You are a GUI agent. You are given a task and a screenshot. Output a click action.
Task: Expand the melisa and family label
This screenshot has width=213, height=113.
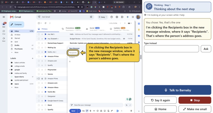(10, 73)
